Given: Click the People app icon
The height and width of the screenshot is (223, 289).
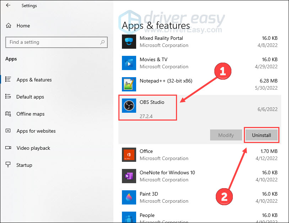Looking at the screenshot, I should [129, 217].
